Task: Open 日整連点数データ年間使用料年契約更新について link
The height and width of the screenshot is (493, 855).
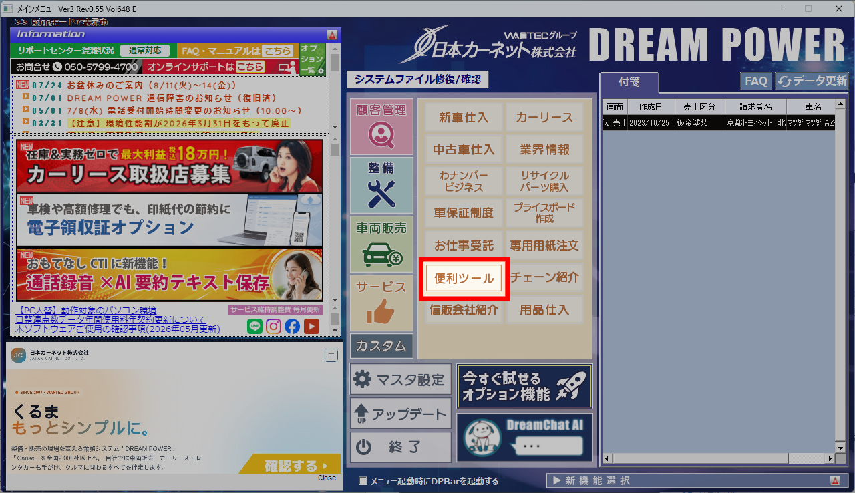Action: point(111,320)
